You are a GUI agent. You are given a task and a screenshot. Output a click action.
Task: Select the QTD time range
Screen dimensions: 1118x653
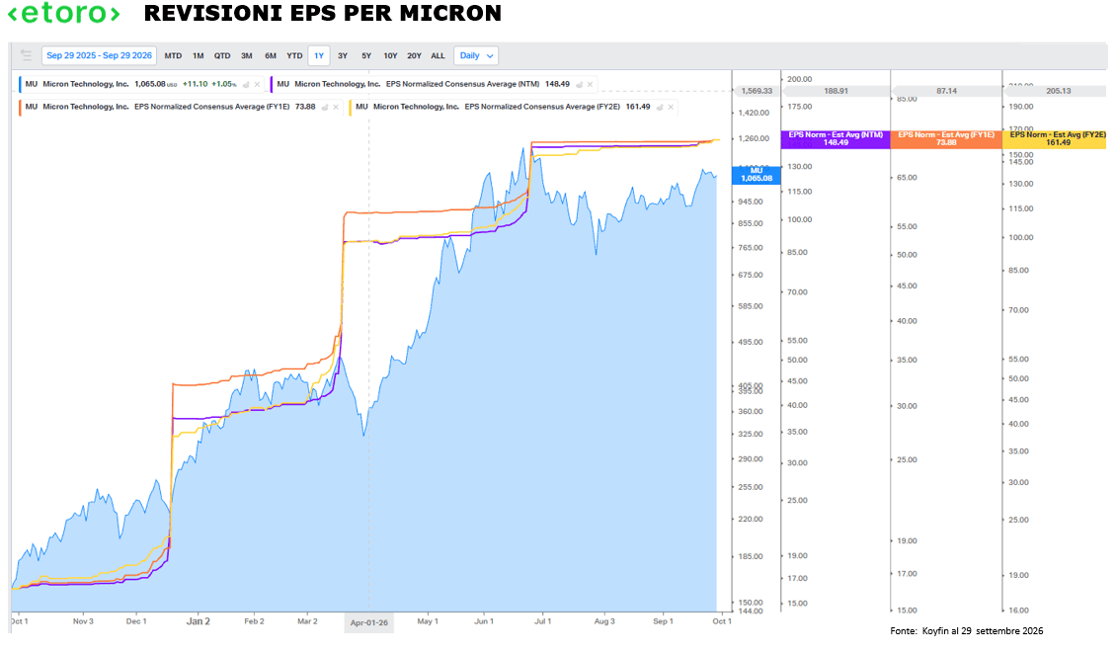[222, 55]
